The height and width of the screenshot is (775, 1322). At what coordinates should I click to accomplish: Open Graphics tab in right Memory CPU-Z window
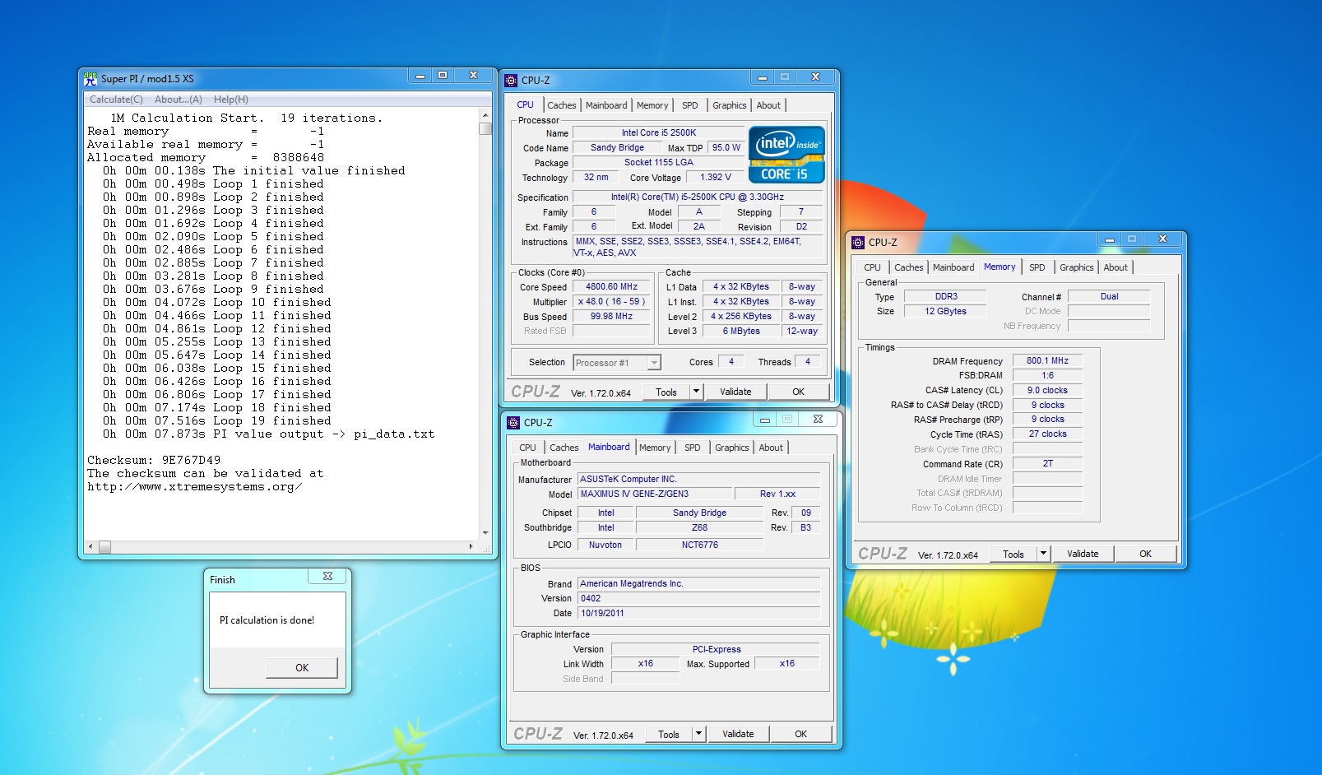point(1077,267)
